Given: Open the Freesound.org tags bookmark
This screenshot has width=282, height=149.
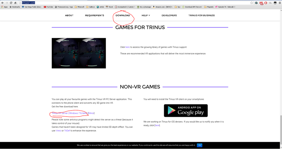Looking at the screenshot, I should tap(64, 7).
